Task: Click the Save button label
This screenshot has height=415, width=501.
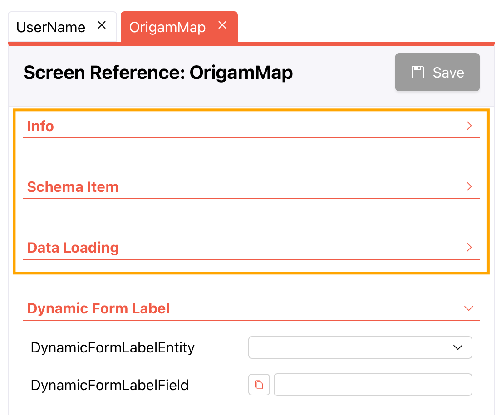Action: coord(448,73)
